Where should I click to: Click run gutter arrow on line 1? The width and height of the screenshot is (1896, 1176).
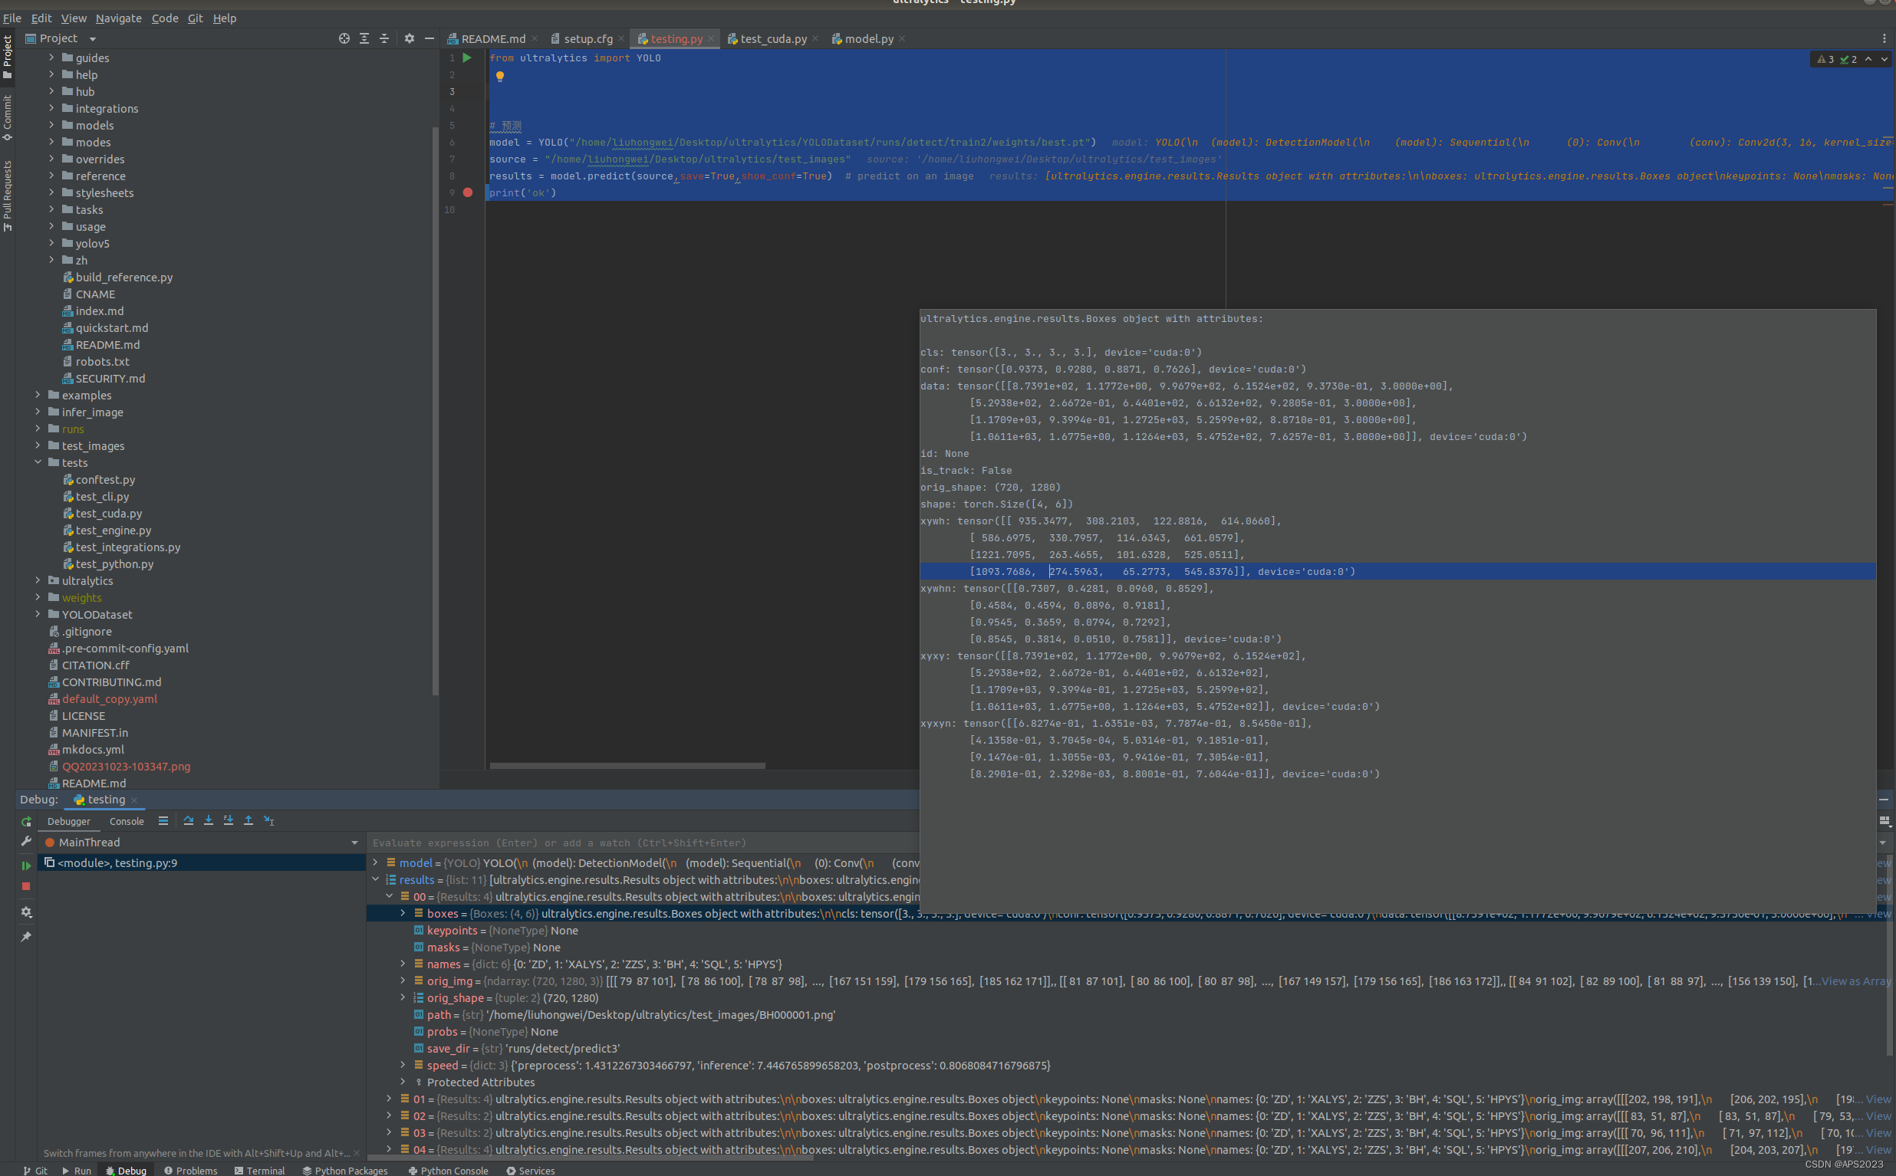(467, 57)
